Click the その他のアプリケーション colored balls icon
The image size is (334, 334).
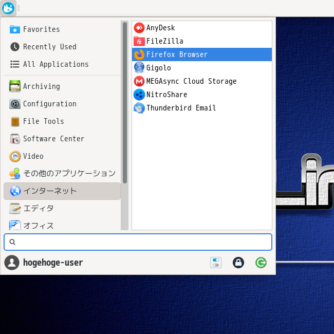[15, 174]
